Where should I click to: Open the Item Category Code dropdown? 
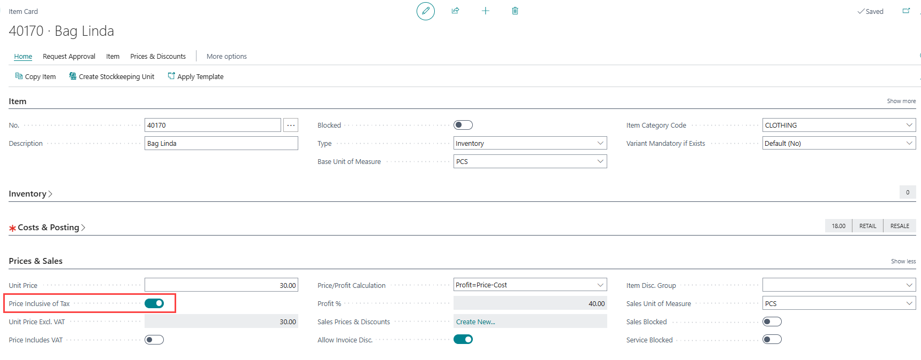click(x=909, y=125)
